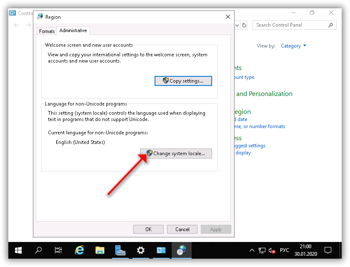Click the Change system locale button
This screenshot has height=267, width=350.
176,154
